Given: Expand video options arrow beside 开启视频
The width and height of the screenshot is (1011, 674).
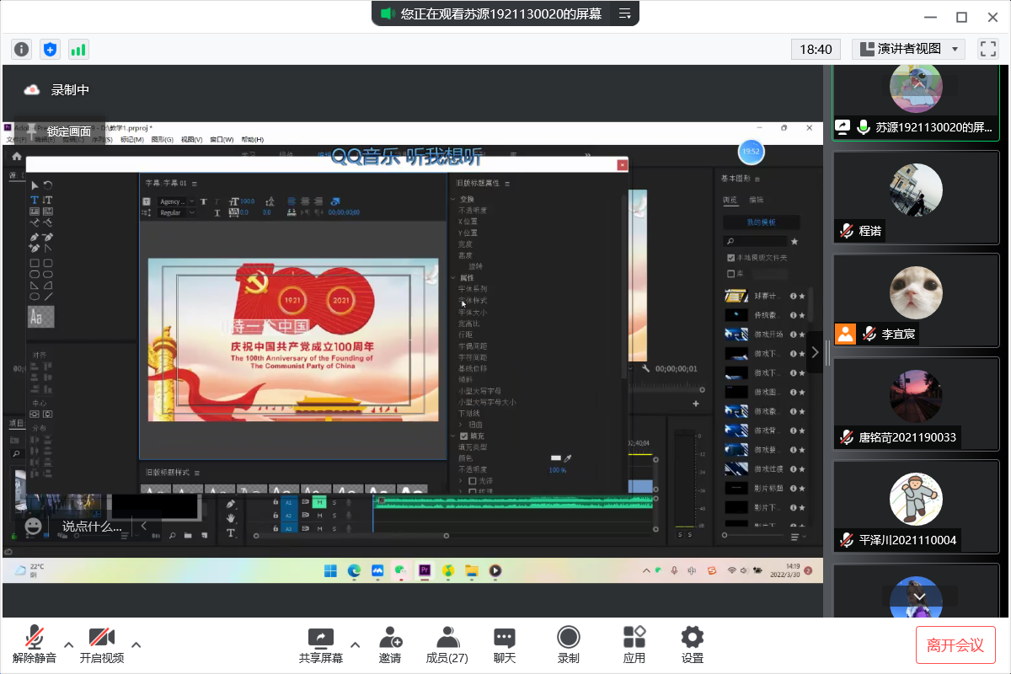Looking at the screenshot, I should pos(136,645).
